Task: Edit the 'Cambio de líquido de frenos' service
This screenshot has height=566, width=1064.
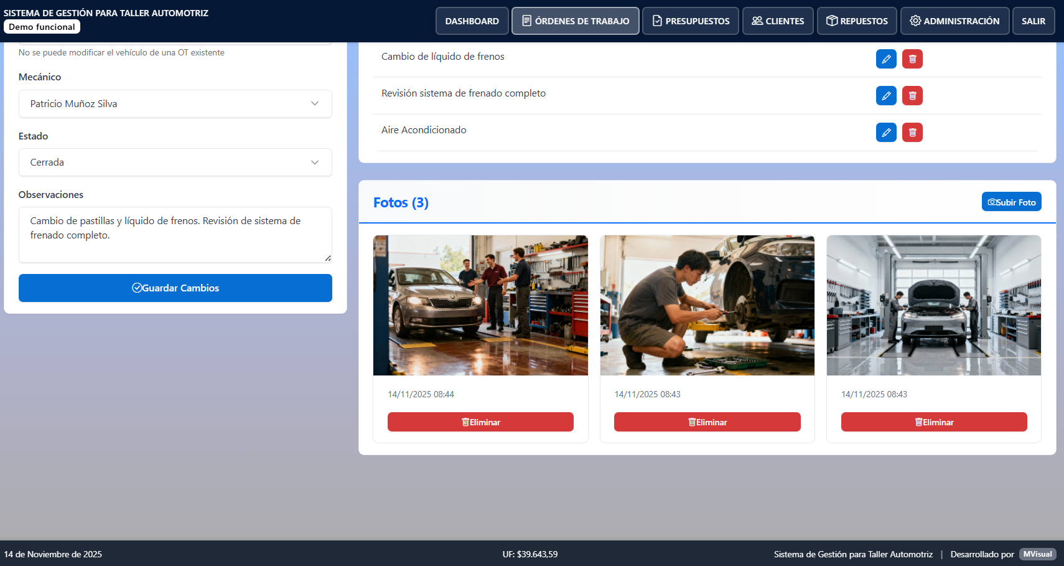Action: tap(886, 59)
